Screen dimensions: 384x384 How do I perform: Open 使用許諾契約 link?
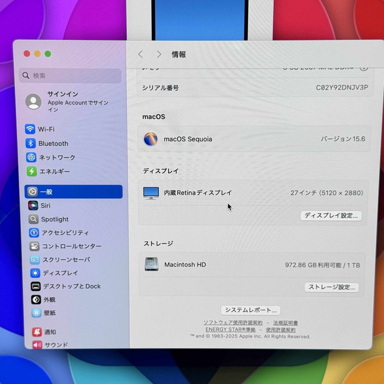coord(281,330)
